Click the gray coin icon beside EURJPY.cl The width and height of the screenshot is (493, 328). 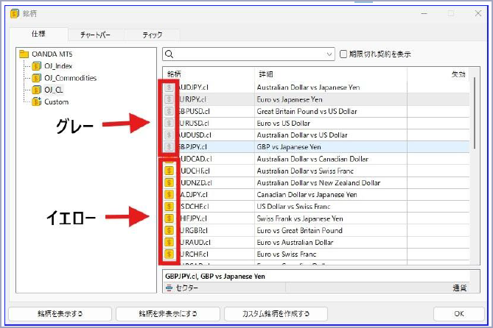click(169, 99)
